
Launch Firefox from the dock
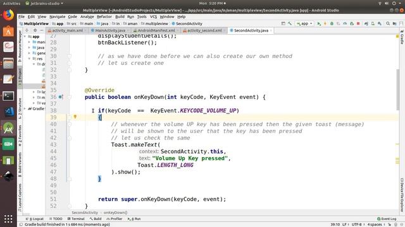pos(8,15)
